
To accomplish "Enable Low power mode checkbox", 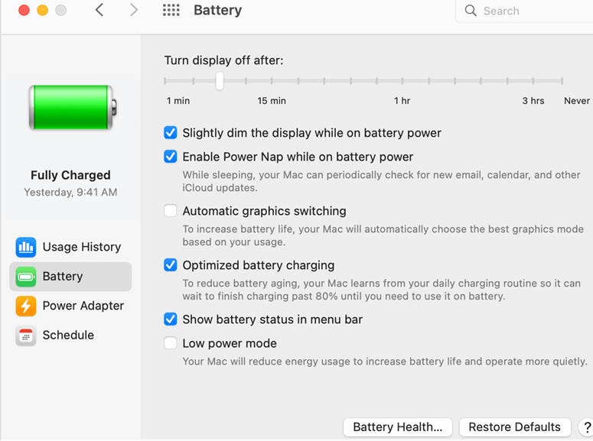I will click(170, 343).
